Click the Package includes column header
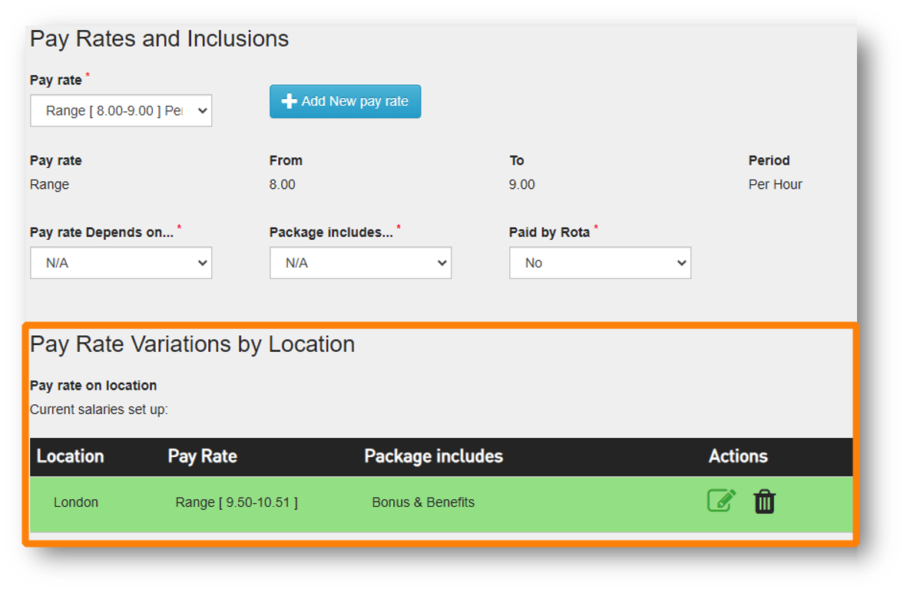 tap(433, 456)
